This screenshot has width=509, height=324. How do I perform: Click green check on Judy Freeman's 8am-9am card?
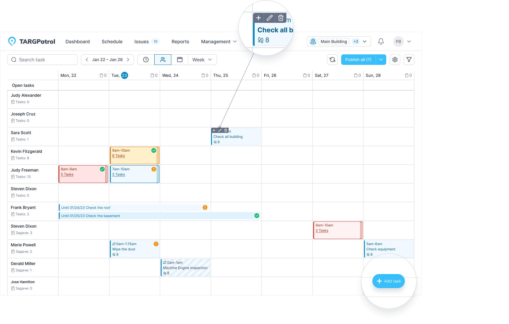pos(102,169)
